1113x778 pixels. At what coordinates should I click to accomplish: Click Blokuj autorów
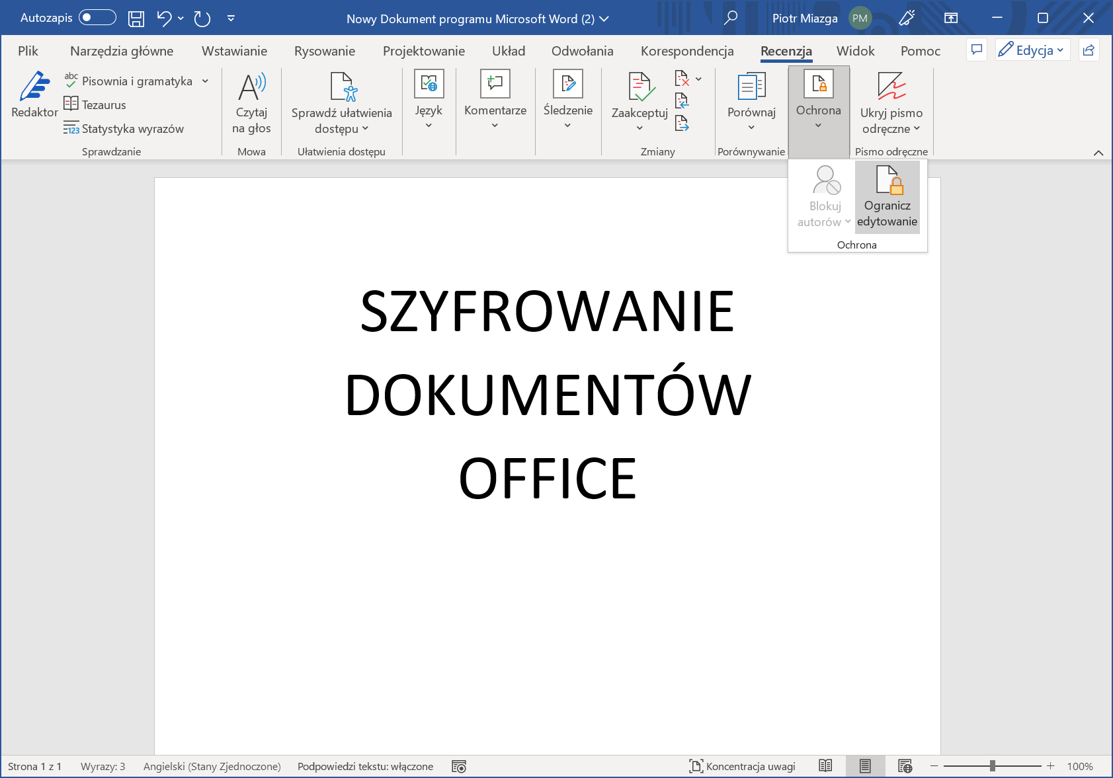click(824, 197)
